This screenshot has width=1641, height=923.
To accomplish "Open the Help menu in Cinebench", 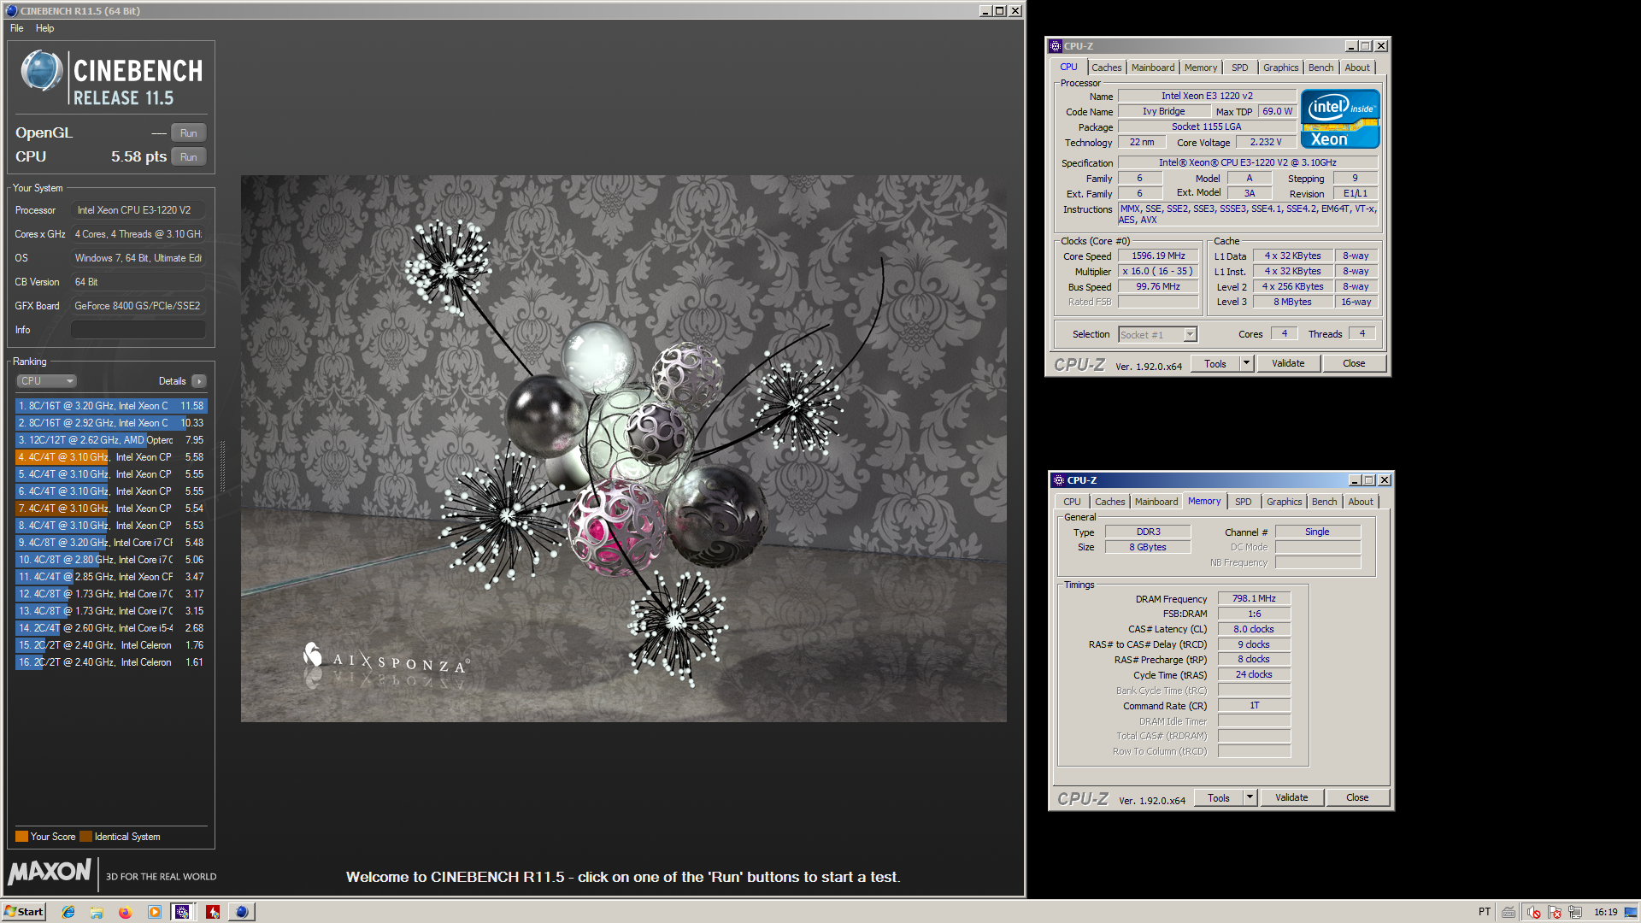I will [x=44, y=28].
